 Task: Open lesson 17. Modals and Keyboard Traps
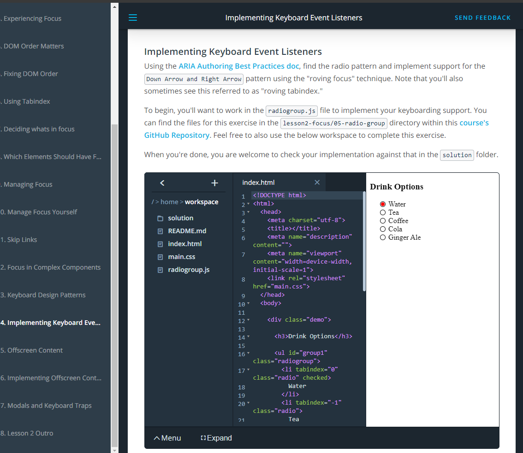pos(46,405)
